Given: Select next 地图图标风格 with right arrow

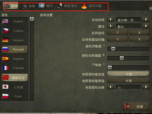Looking at the screenshot, I should click(x=146, y=87).
